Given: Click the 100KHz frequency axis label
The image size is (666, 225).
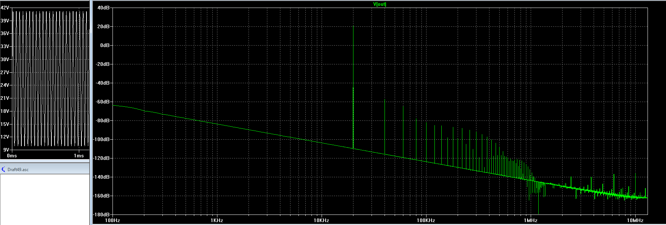Looking at the screenshot, I should coord(426,220).
